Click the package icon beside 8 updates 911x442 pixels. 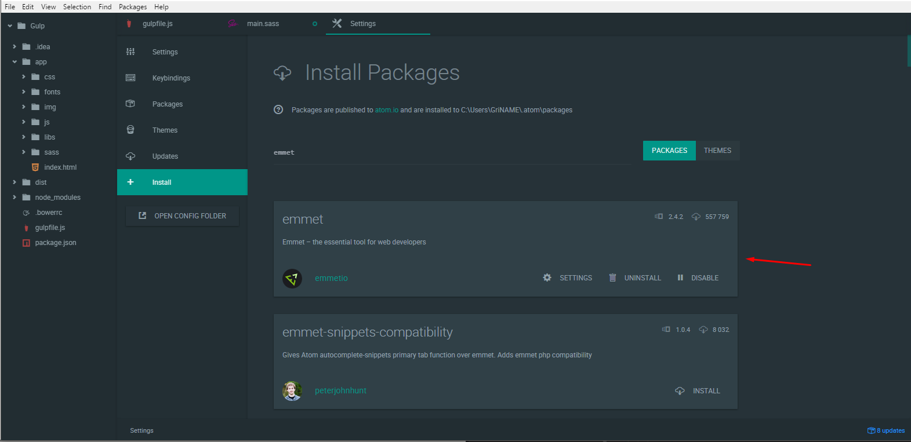pos(871,430)
